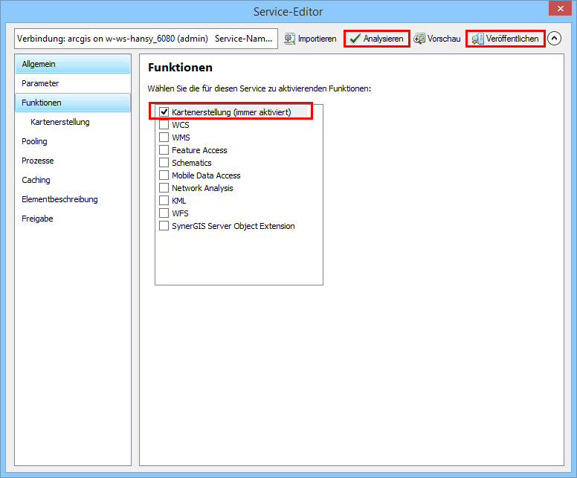Switch to the Caching page
This screenshot has height=478, width=577.
pos(73,180)
